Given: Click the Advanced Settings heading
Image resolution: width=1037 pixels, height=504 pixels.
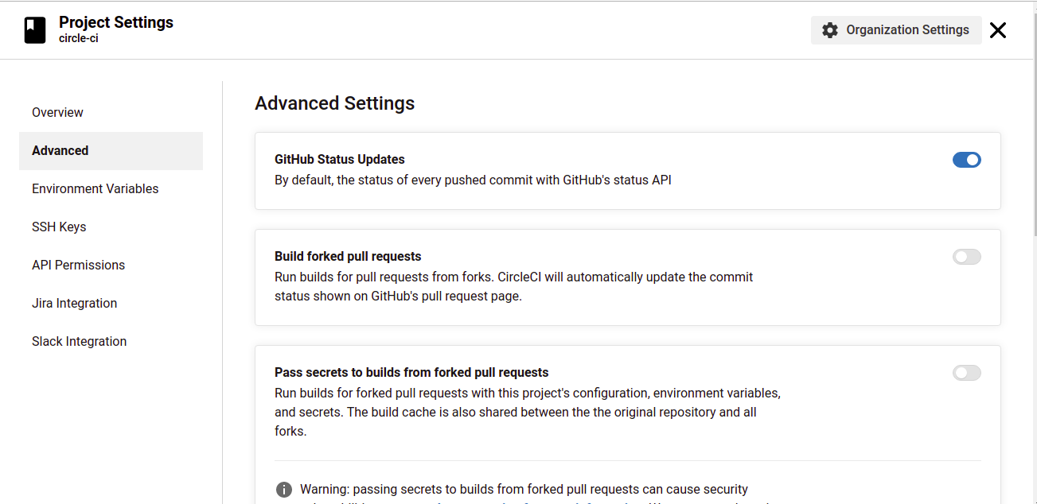Looking at the screenshot, I should [334, 103].
